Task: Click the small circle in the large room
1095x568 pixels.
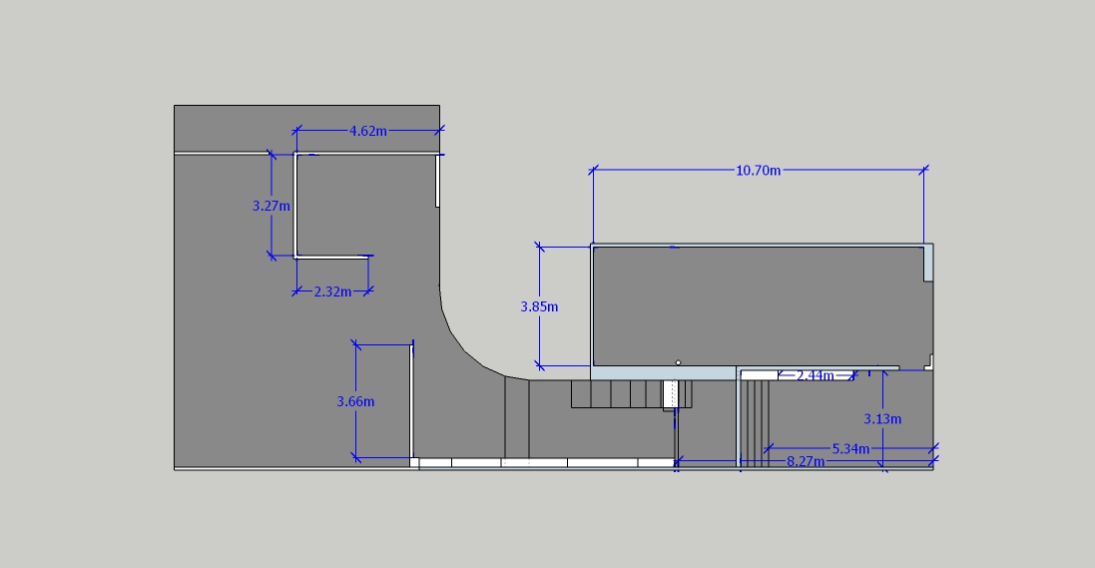Action: pos(678,362)
